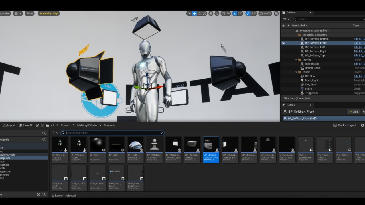
Task: Expand saved searches chevron in search box
Action: [x=161, y=133]
